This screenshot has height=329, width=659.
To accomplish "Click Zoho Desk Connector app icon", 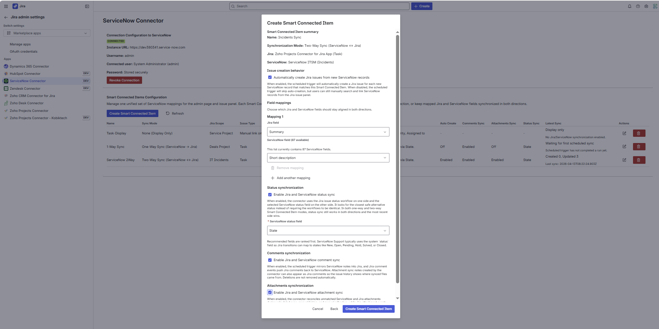I will [x=6, y=103].
